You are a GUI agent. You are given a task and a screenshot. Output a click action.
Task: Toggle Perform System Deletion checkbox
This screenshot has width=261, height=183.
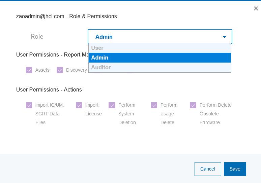112,105
